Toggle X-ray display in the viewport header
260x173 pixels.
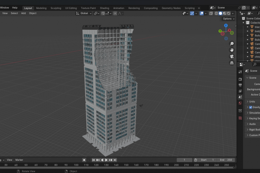pos(211,13)
